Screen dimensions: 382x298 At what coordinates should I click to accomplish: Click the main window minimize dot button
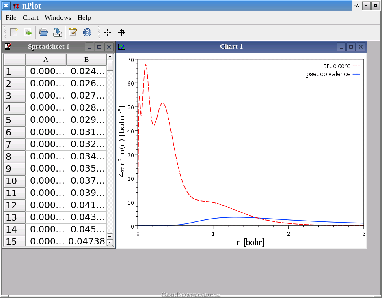click(366, 6)
